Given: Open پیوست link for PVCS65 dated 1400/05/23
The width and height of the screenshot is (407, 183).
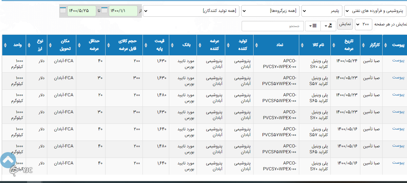Looking at the screenshot, I should 398,95.
